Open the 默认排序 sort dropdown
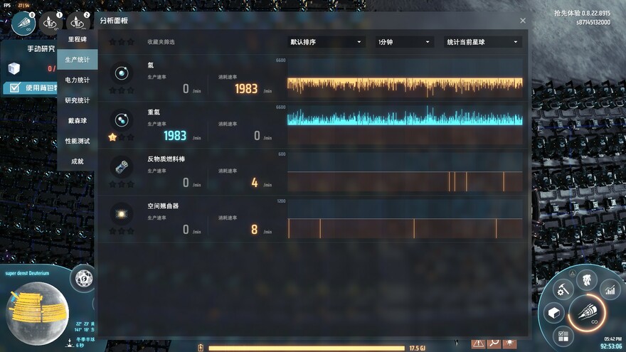 pos(327,42)
